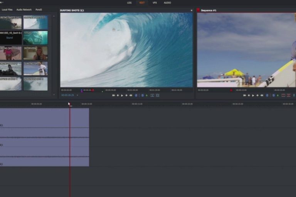Click the bin scrollbar up arrow
Image resolution: width=296 pixels, height=197 pixels.
click(x=54, y=17)
